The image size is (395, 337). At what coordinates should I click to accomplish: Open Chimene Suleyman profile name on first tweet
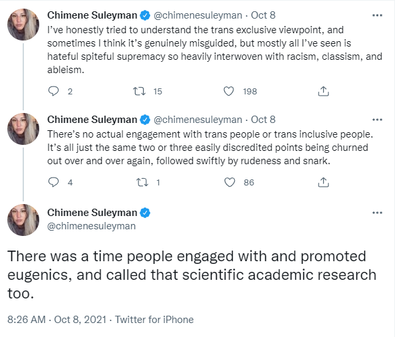(x=92, y=15)
